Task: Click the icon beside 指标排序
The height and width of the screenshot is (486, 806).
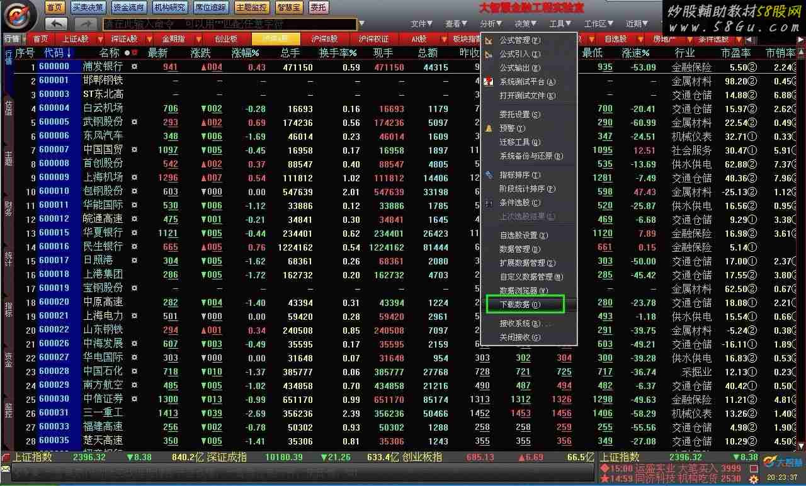Action: coord(489,175)
